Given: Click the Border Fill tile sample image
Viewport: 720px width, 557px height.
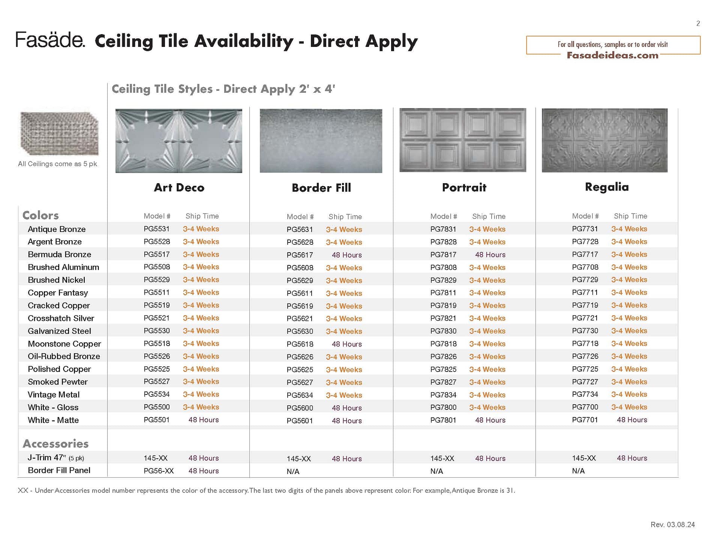Looking at the screenshot, I should [321, 141].
